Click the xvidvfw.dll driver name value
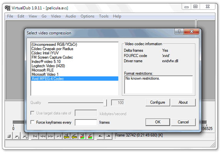 (170, 61)
